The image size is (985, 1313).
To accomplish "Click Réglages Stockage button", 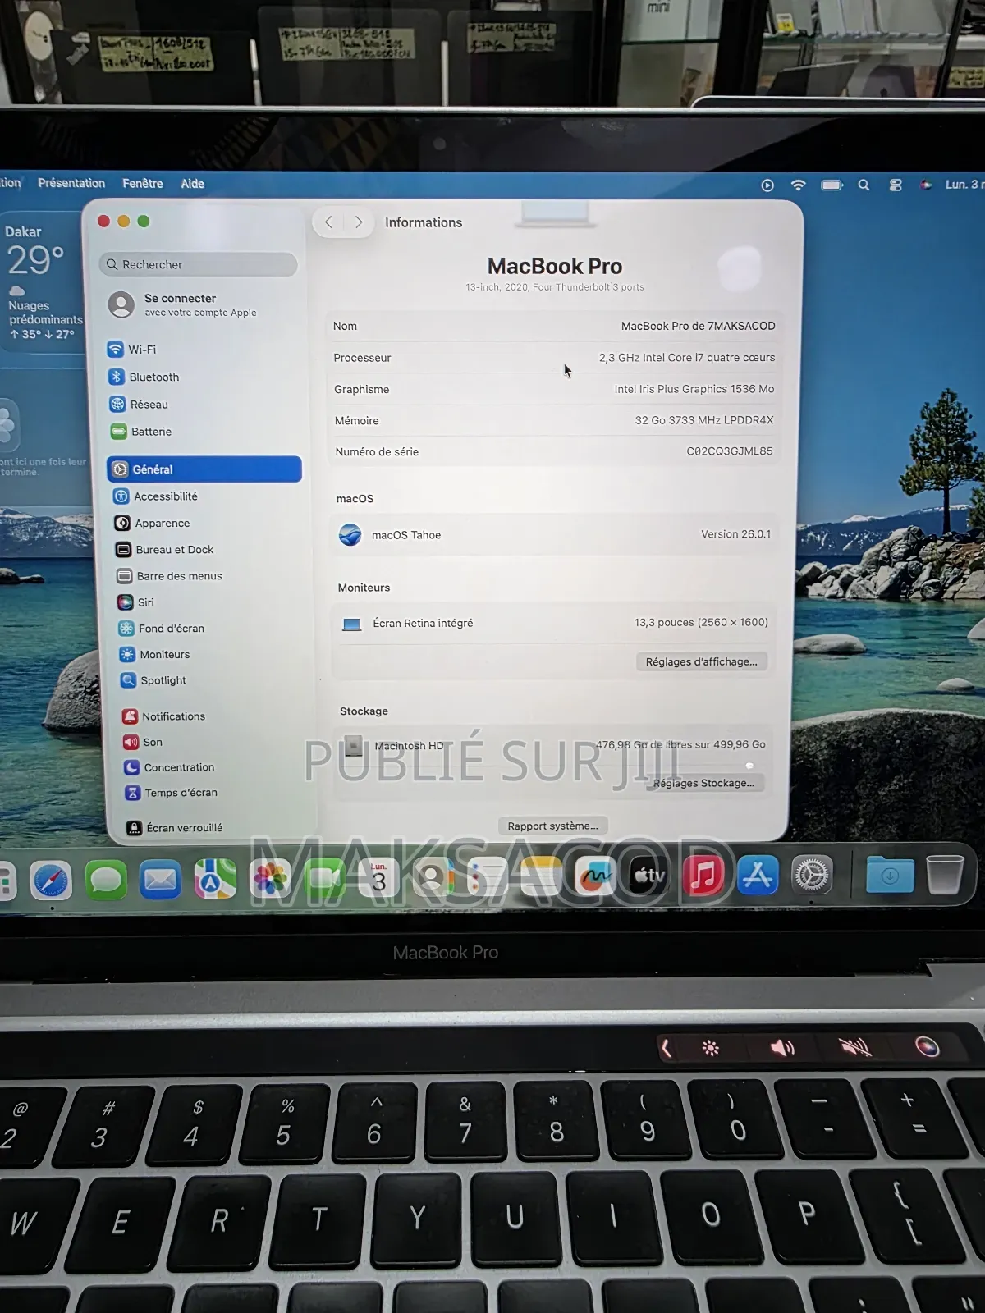I will click(x=703, y=783).
